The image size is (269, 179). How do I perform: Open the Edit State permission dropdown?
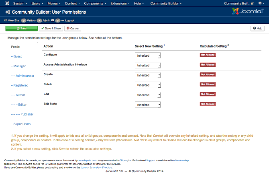[148, 105]
